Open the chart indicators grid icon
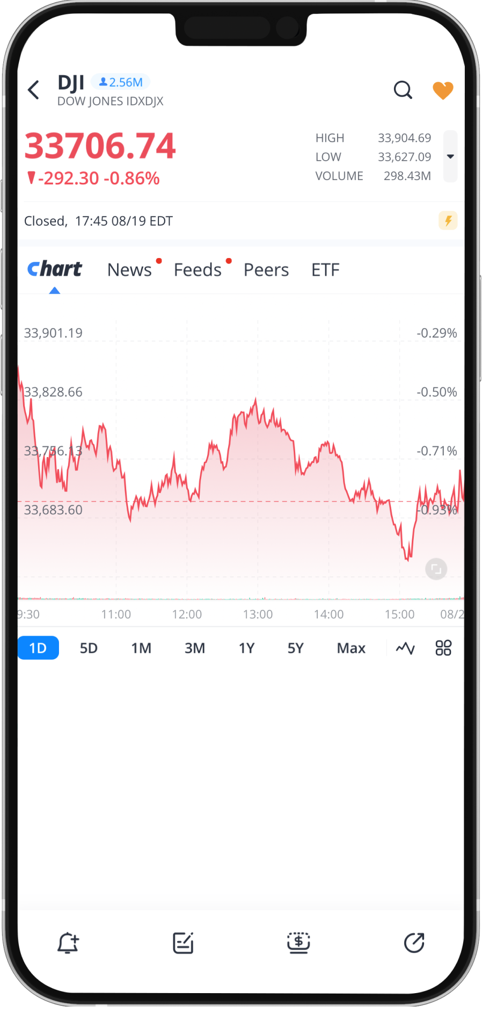The image size is (482, 1013). click(x=443, y=648)
